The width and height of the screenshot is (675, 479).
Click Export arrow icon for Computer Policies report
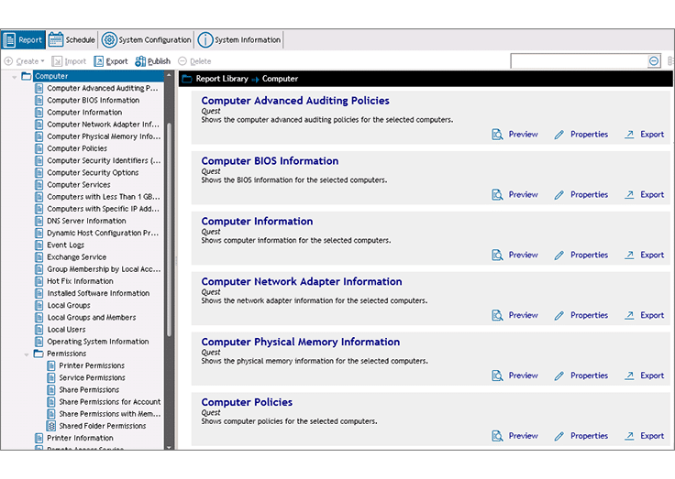pyautogui.click(x=629, y=436)
